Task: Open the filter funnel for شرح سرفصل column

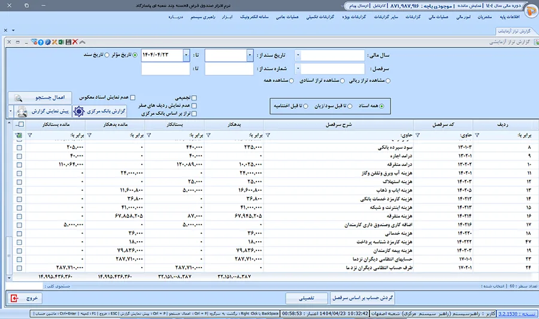Action: tap(268, 135)
